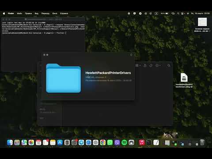This screenshot has height=159, width=212.
Task: Click the HewlettPackardPrinterDrivers folder title
Action: coord(108,73)
